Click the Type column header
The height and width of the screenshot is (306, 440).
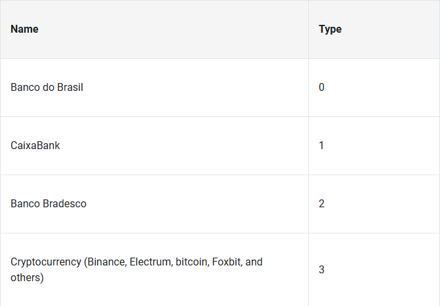tap(330, 29)
